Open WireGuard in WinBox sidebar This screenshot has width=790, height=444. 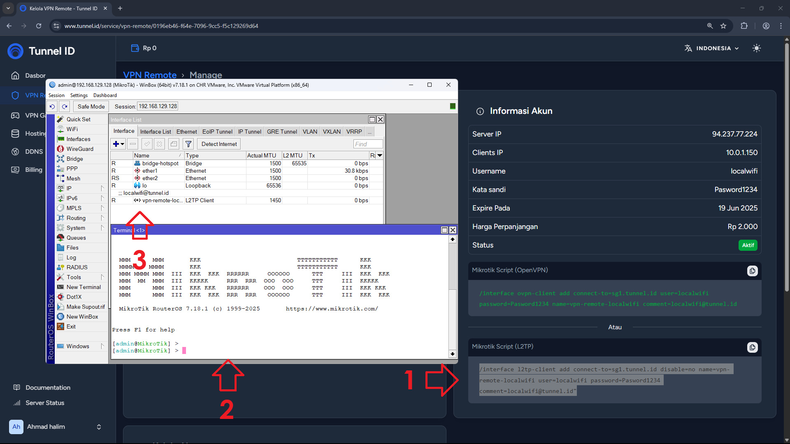tap(80, 149)
